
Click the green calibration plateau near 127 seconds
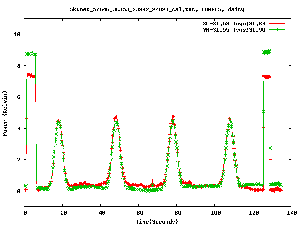267,52
